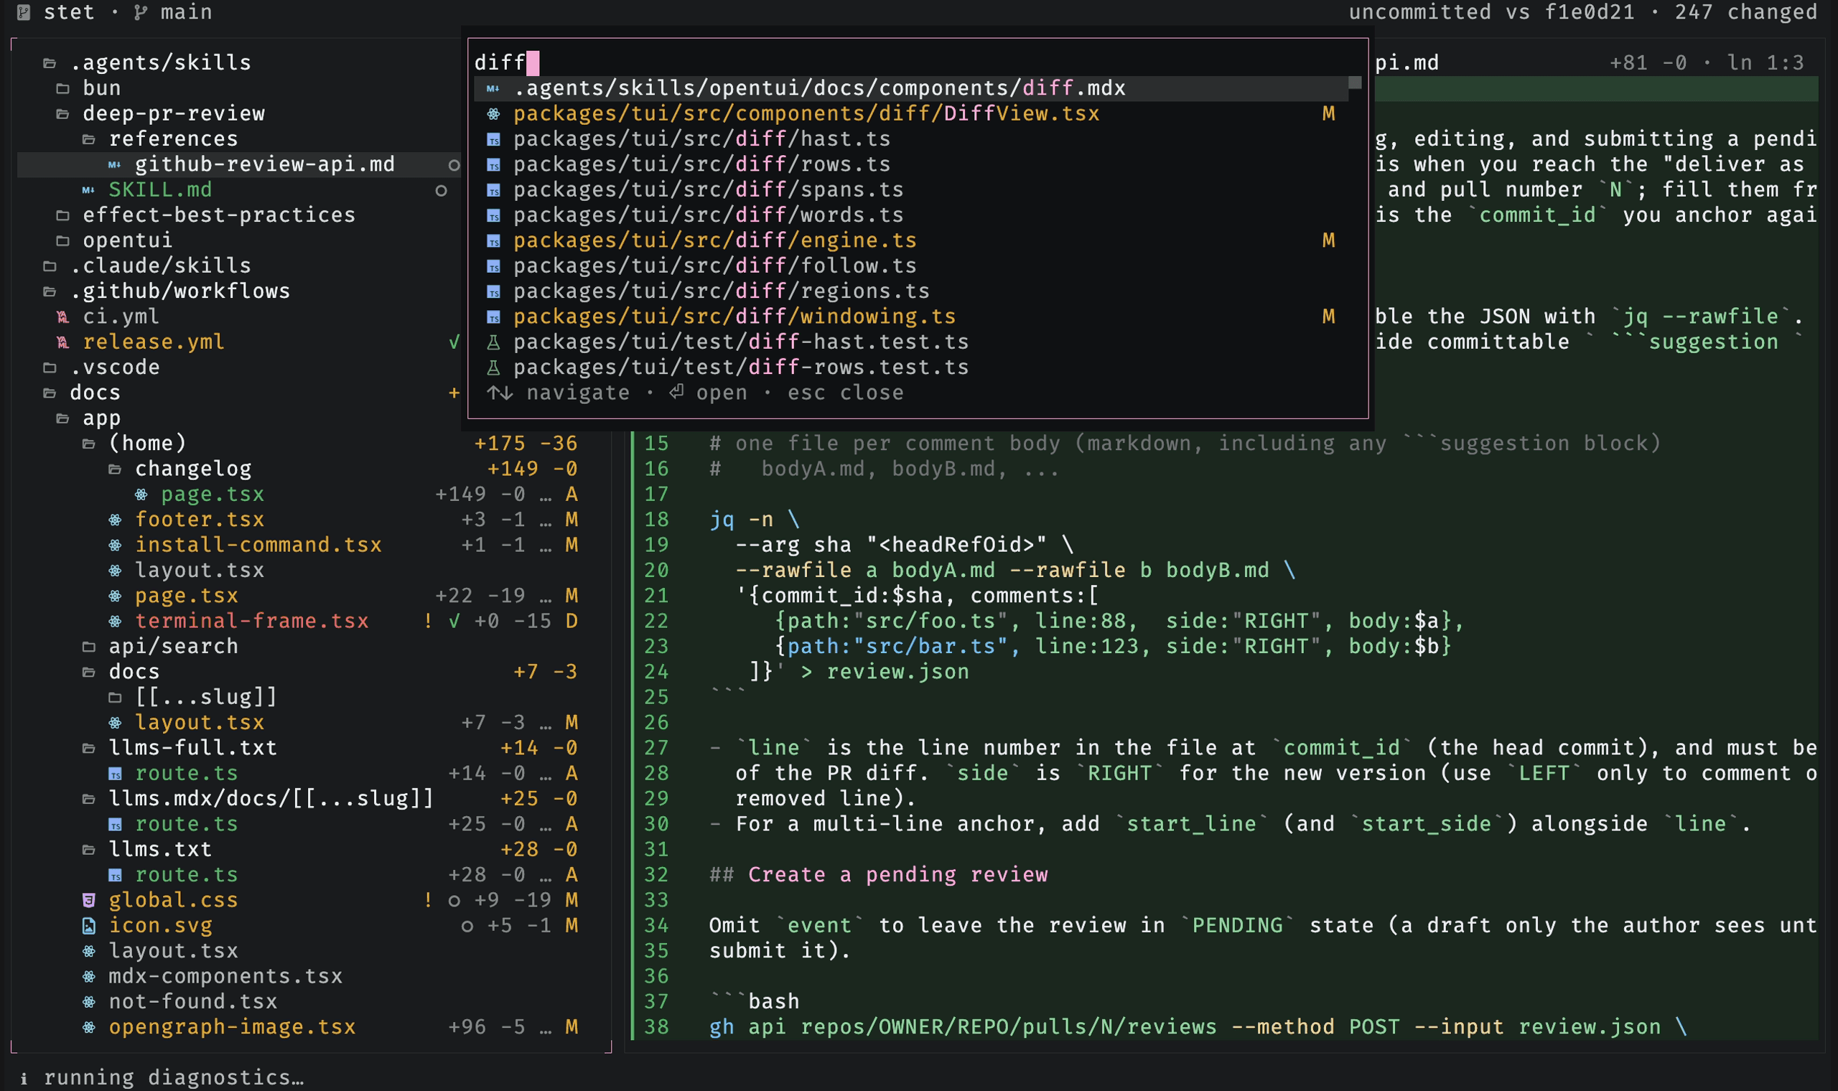Click the stet repository icon in header
Viewport: 1838px width, 1091px height.
click(x=24, y=11)
